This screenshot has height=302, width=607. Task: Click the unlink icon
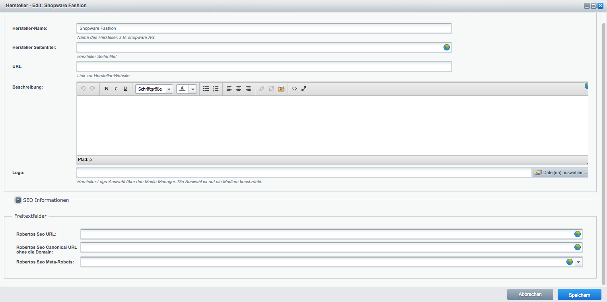pyautogui.click(x=271, y=89)
